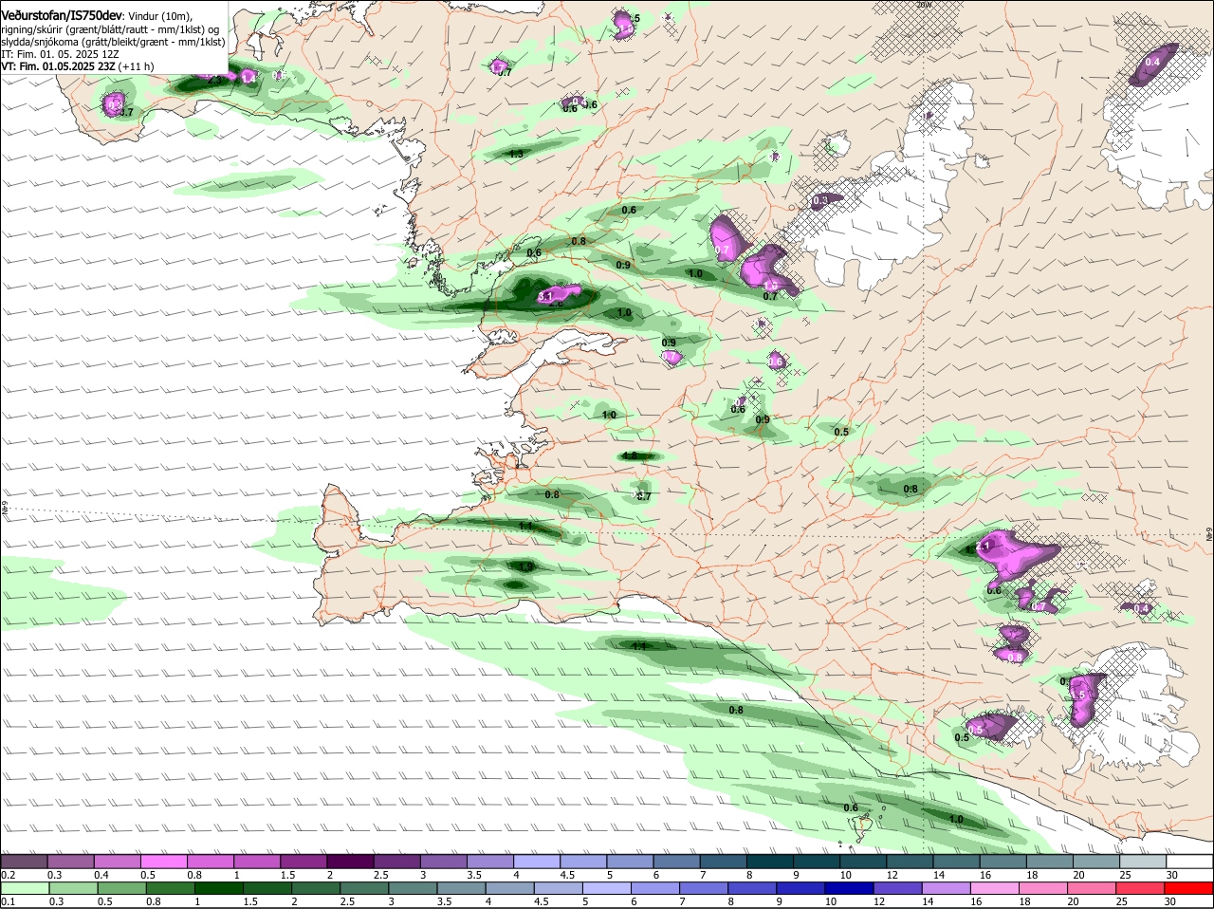Select snow legend swatch starting at 3.5

coord(490,862)
